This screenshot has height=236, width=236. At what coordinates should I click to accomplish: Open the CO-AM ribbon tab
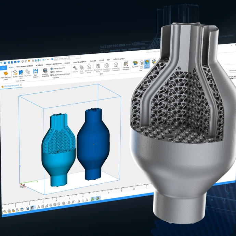[x=101, y=60]
